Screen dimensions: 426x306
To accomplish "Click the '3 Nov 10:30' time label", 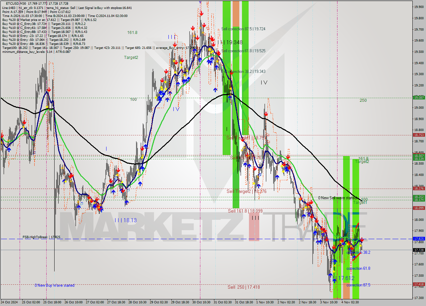I will (x=329, y=302).
